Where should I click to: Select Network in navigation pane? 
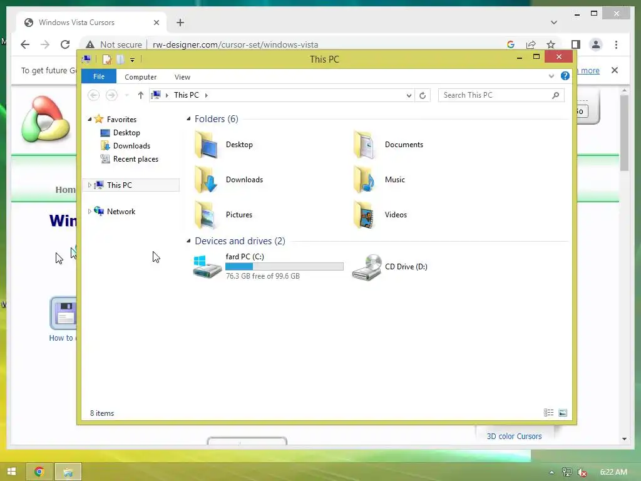click(121, 212)
